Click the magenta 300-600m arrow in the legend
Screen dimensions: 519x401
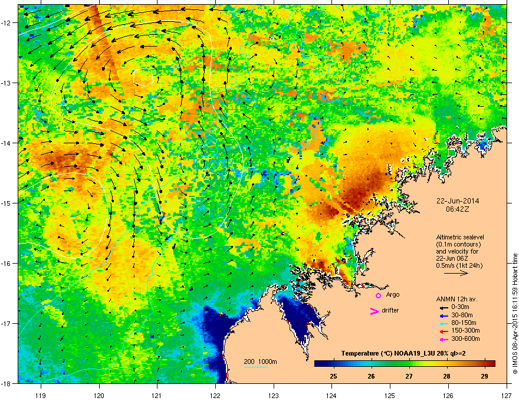tap(444, 339)
